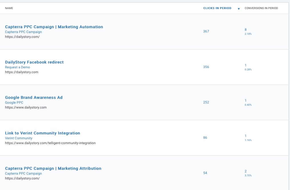Click the https://dailystory.com URL under Facebook redirect
290x190 pixels.
tap(22, 72)
